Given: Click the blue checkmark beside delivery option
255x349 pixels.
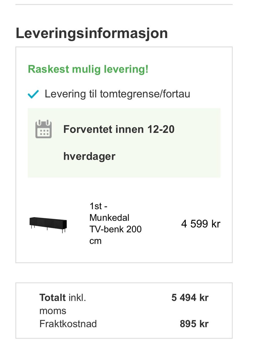Looking at the screenshot, I should (33, 94).
